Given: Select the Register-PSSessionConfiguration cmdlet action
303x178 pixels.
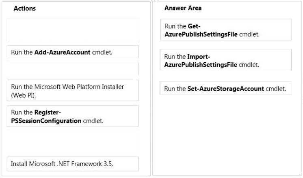Looking at the screenshot, I should [72, 116].
